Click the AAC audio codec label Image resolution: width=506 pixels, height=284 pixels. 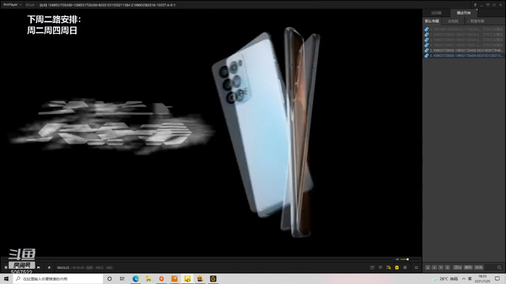(109, 268)
